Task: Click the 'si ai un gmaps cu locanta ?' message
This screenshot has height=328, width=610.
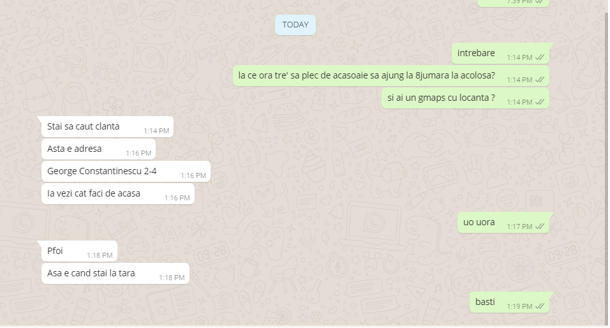Action: 465,98
